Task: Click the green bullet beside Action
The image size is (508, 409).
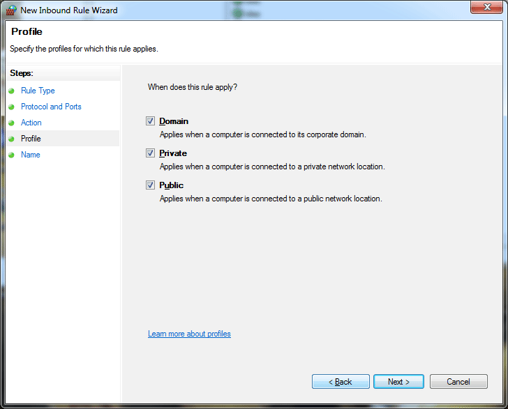Action: [x=11, y=123]
